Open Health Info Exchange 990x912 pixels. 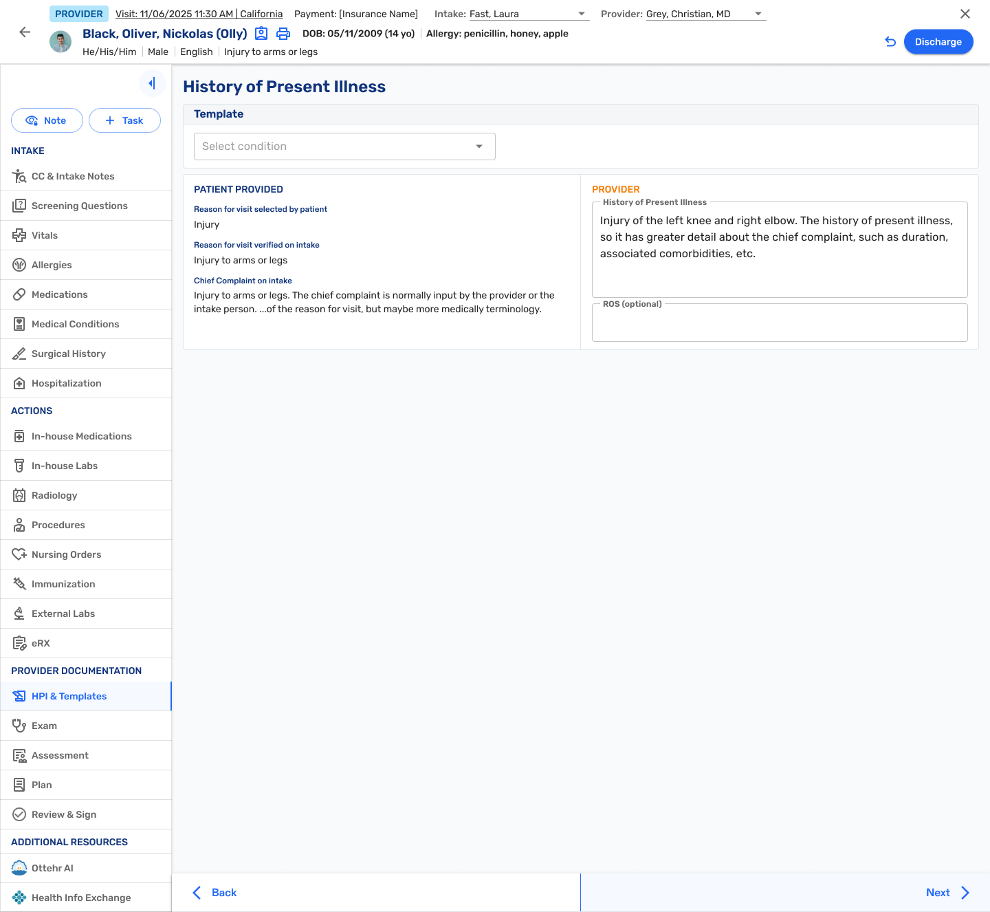point(80,898)
